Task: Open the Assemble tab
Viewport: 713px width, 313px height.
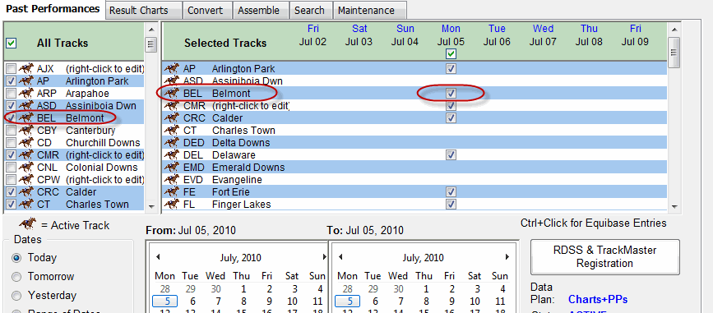Action: pyautogui.click(x=261, y=11)
